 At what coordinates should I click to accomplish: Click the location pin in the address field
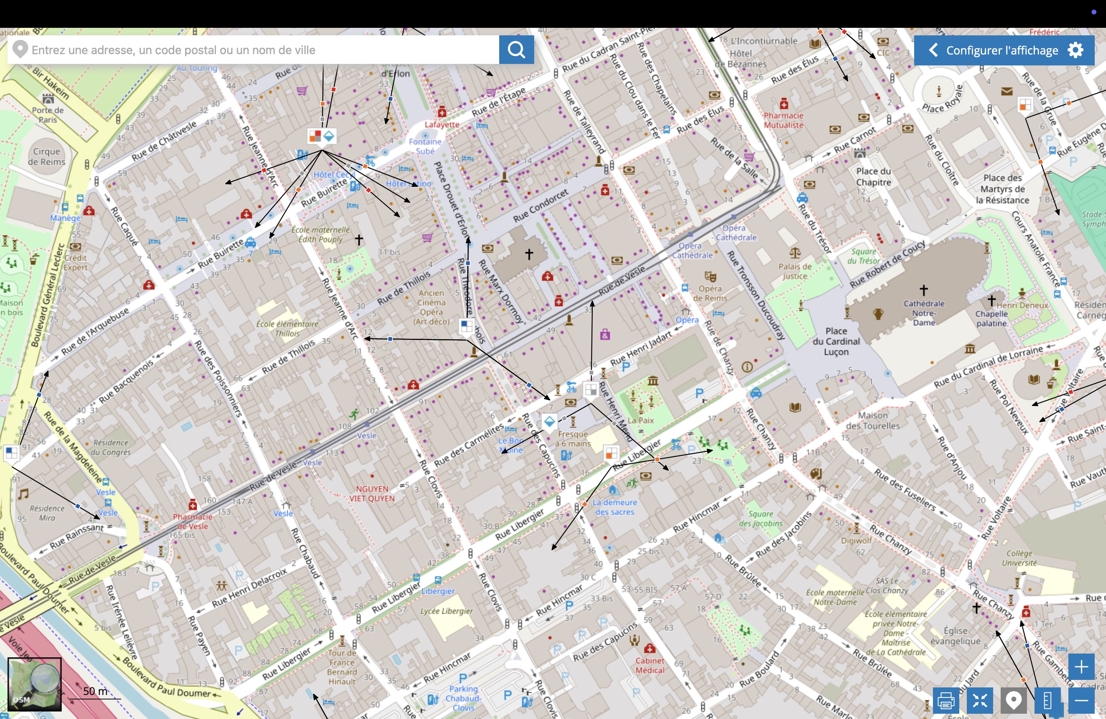20,50
